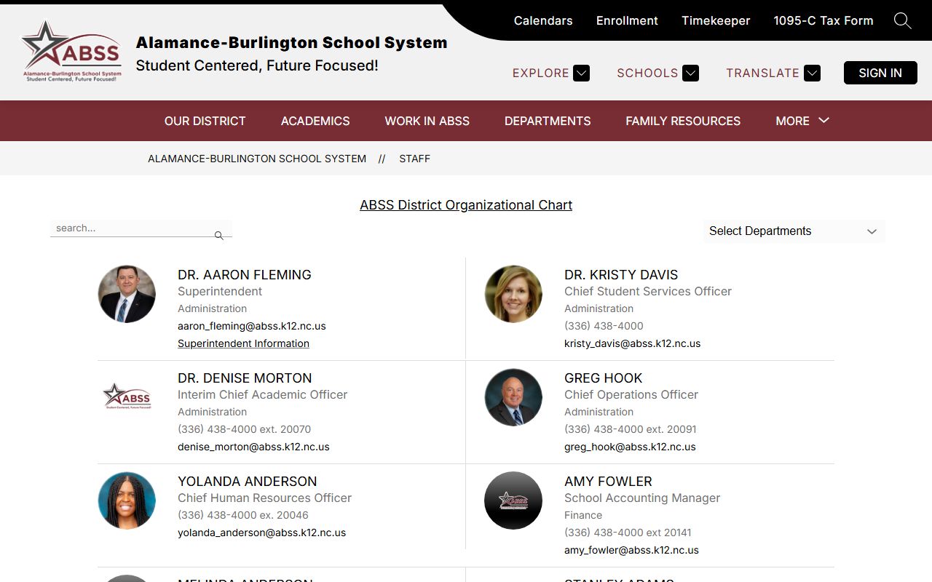Click Greg Hook's phone number ext. 20091
The height and width of the screenshot is (582, 932).
[631, 429]
